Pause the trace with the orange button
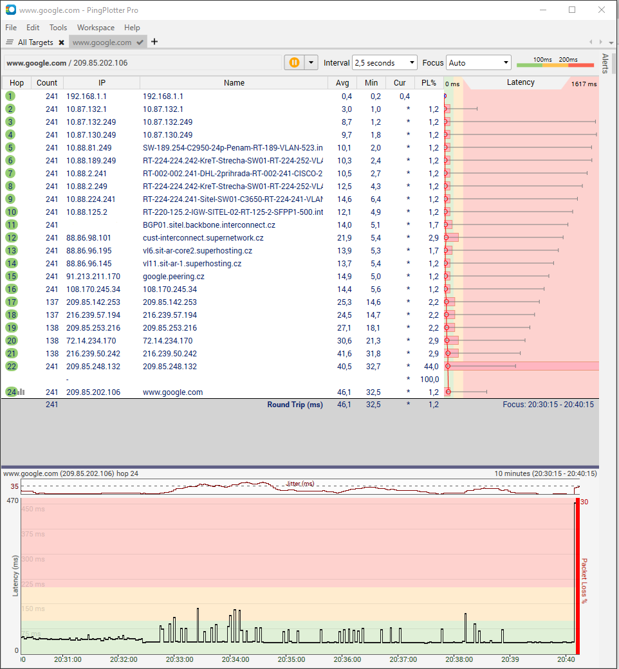619x669 pixels. pyautogui.click(x=294, y=62)
